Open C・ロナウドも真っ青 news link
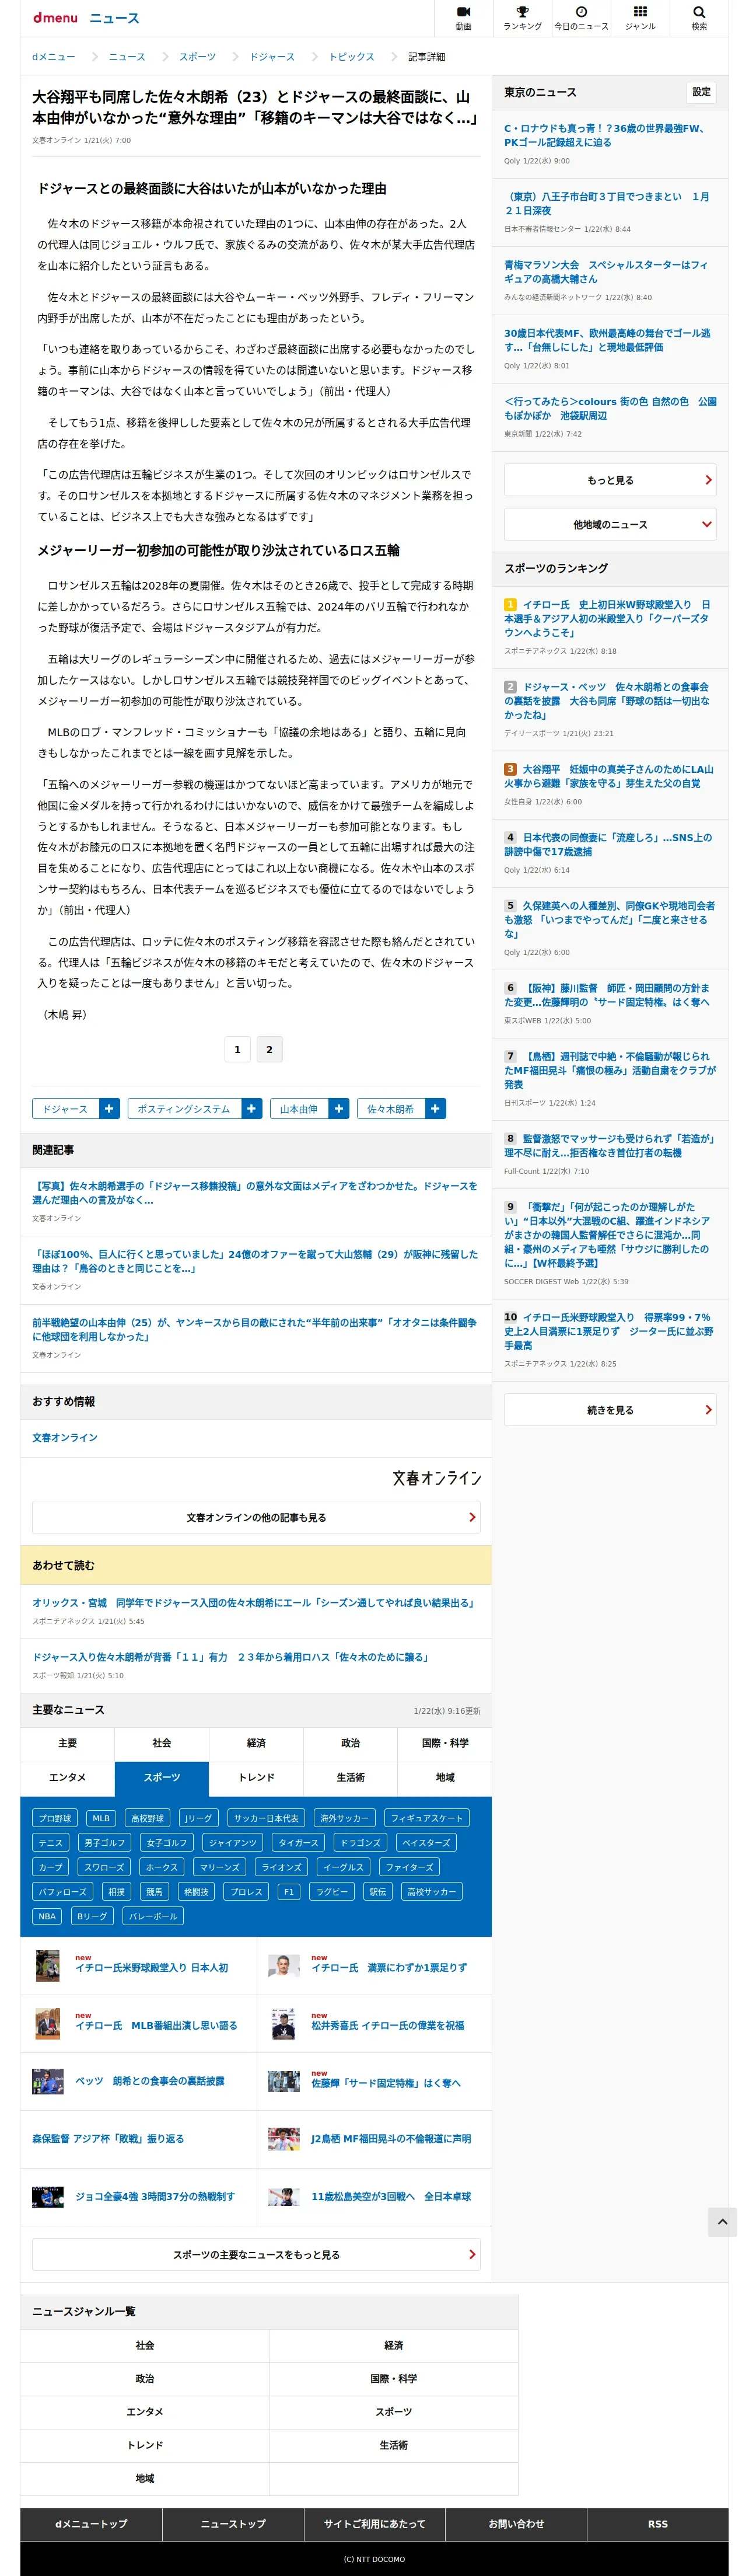This screenshot has height=2576, width=749. [606, 135]
